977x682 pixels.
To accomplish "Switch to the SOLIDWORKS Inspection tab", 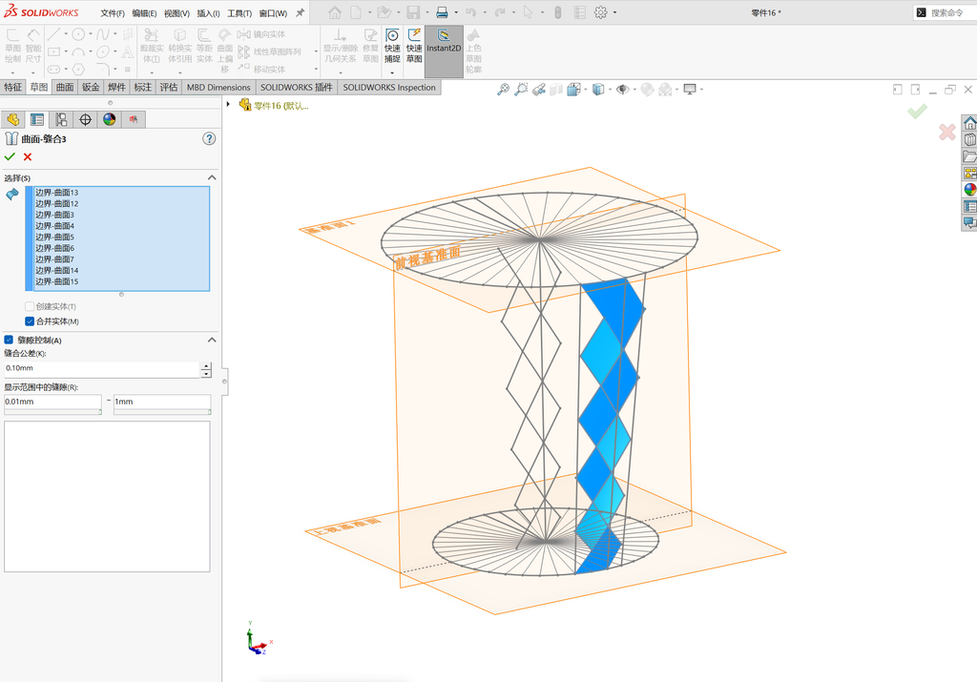I will click(x=389, y=87).
